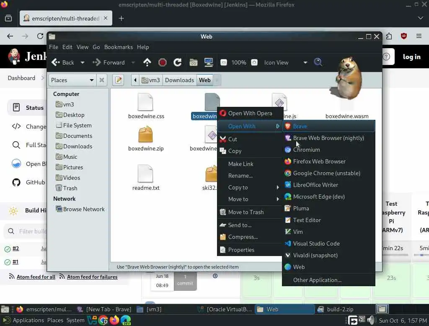Choose Send to... menu entry
Screen dimensions: 429x326
pyautogui.click(x=250, y=225)
